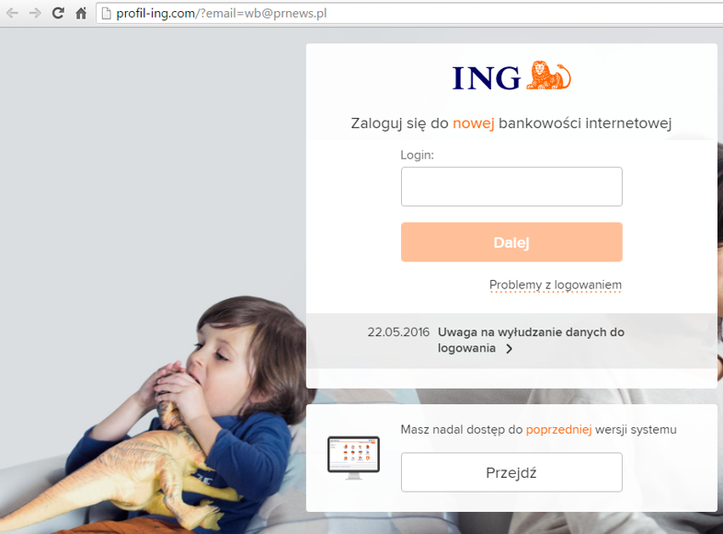Screen dimensions: 723x534
Task: Click the ING wordmark logo
Action: point(487,78)
